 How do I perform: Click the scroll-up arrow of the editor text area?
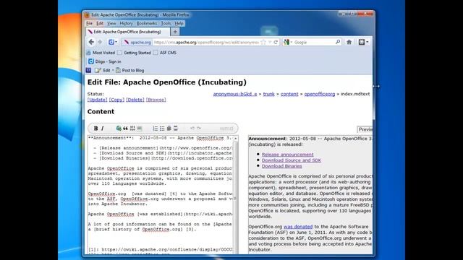pyautogui.click(x=236, y=138)
